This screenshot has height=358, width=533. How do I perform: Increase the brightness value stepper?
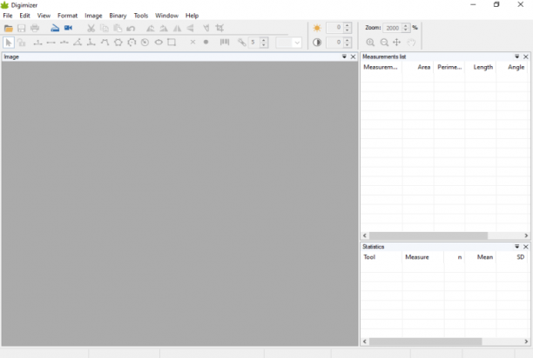click(x=347, y=25)
